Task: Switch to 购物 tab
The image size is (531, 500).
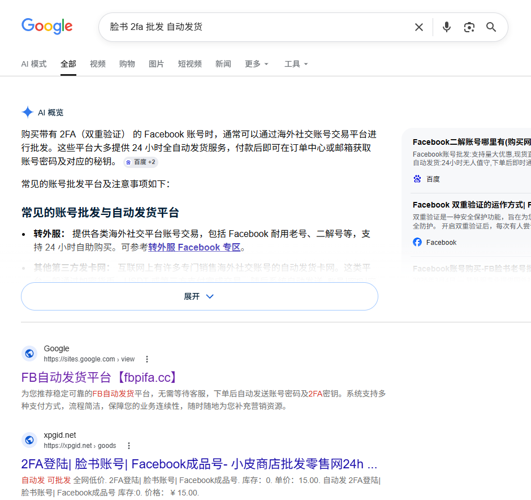Action: 127,64
